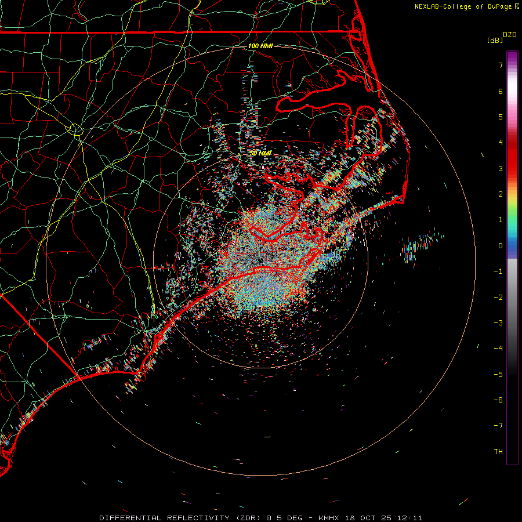Image resolution: width=522 pixels, height=522 pixels.
Task: Click the circular highway loop in the northwest
Action: pyautogui.click(x=75, y=129)
